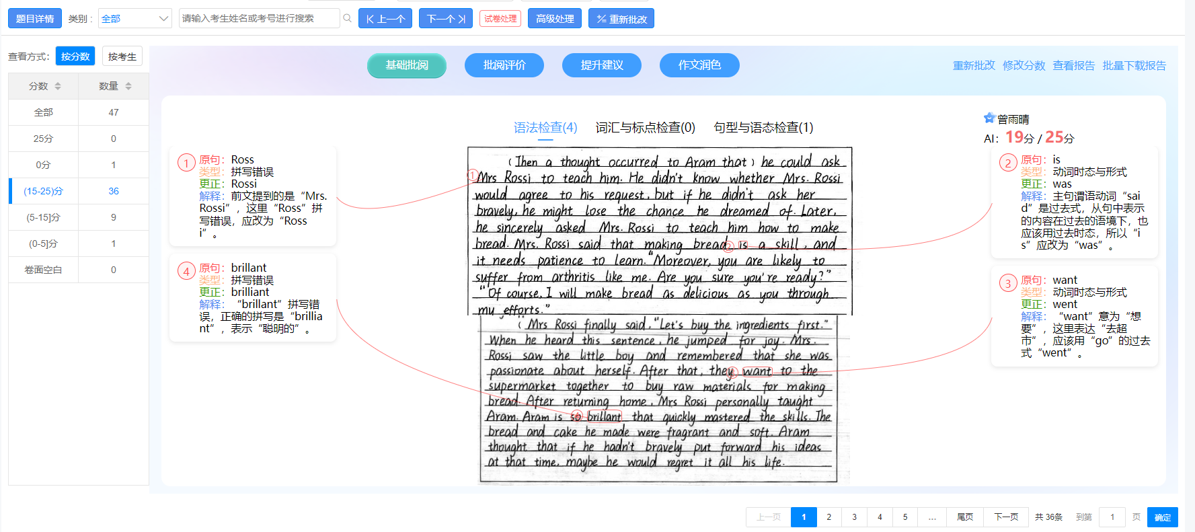Click the sort arrows beside 分数 column
This screenshot has width=1195, height=532.
(58, 86)
